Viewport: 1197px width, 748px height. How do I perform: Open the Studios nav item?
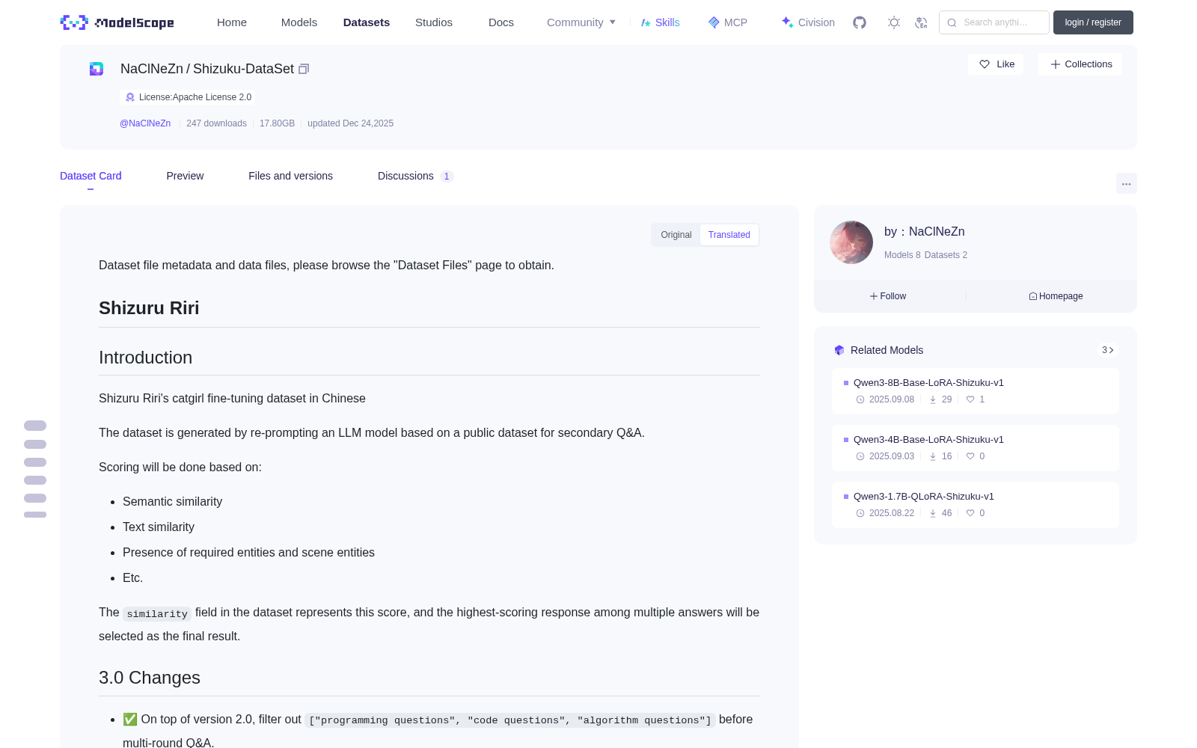pos(434,22)
